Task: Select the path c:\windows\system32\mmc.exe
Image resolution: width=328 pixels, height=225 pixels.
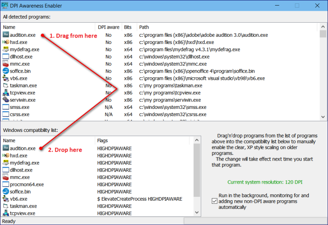Action: coord(173,64)
